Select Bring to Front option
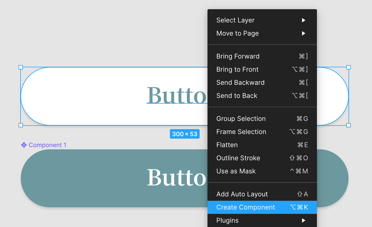The image size is (372, 227). [x=237, y=69]
